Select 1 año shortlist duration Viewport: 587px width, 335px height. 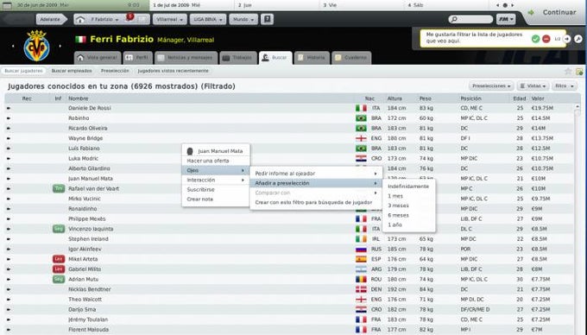click(x=409, y=225)
